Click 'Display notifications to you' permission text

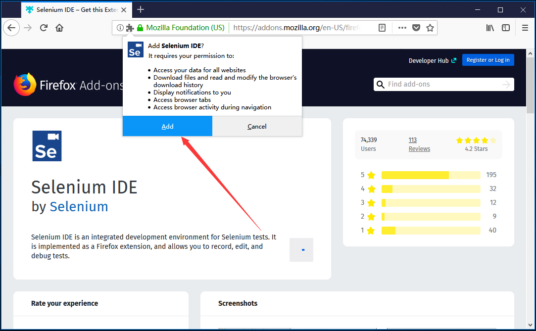pyautogui.click(x=192, y=92)
